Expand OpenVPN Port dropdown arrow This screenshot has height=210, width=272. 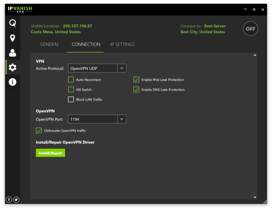tap(122, 119)
